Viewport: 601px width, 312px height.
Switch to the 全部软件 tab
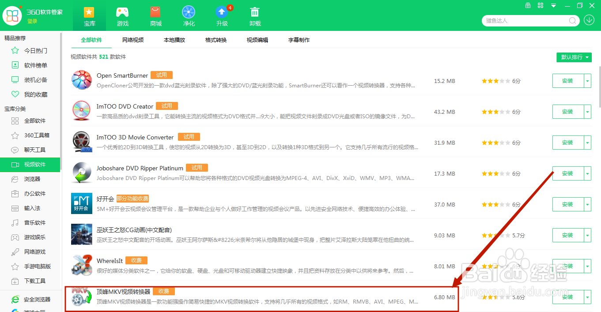tap(91, 40)
